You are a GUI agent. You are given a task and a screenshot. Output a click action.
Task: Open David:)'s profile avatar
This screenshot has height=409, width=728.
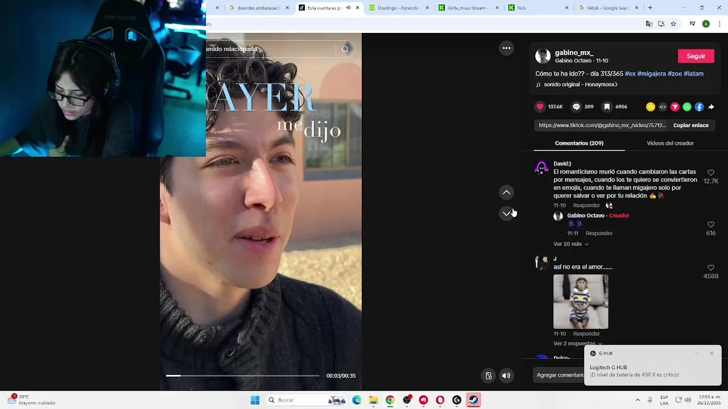(x=541, y=168)
